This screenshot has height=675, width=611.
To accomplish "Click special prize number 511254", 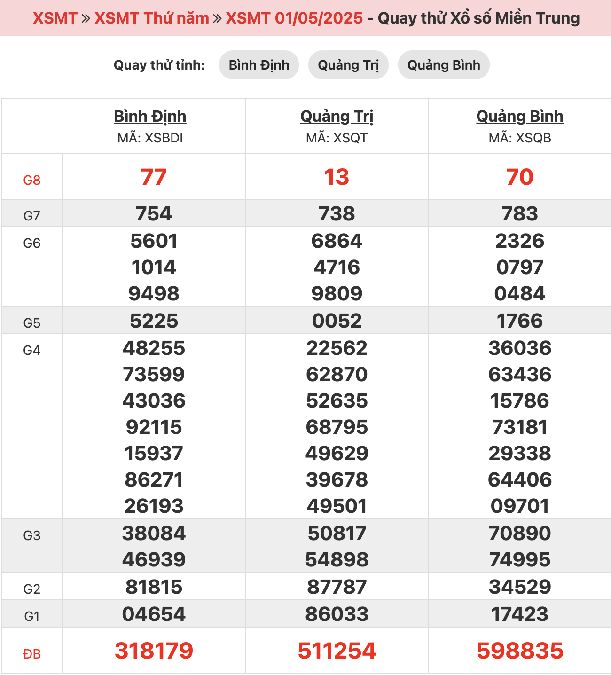I will (337, 651).
